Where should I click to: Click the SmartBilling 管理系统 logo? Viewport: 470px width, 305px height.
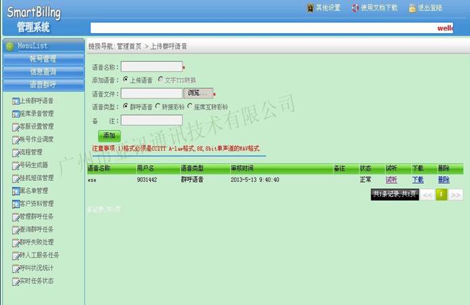(34, 20)
